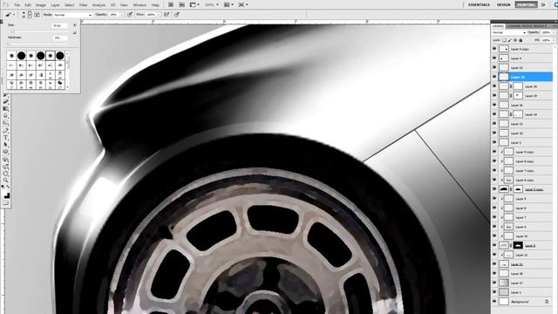
Task: Hide the Layer 5 copy layer
Action: click(x=494, y=189)
